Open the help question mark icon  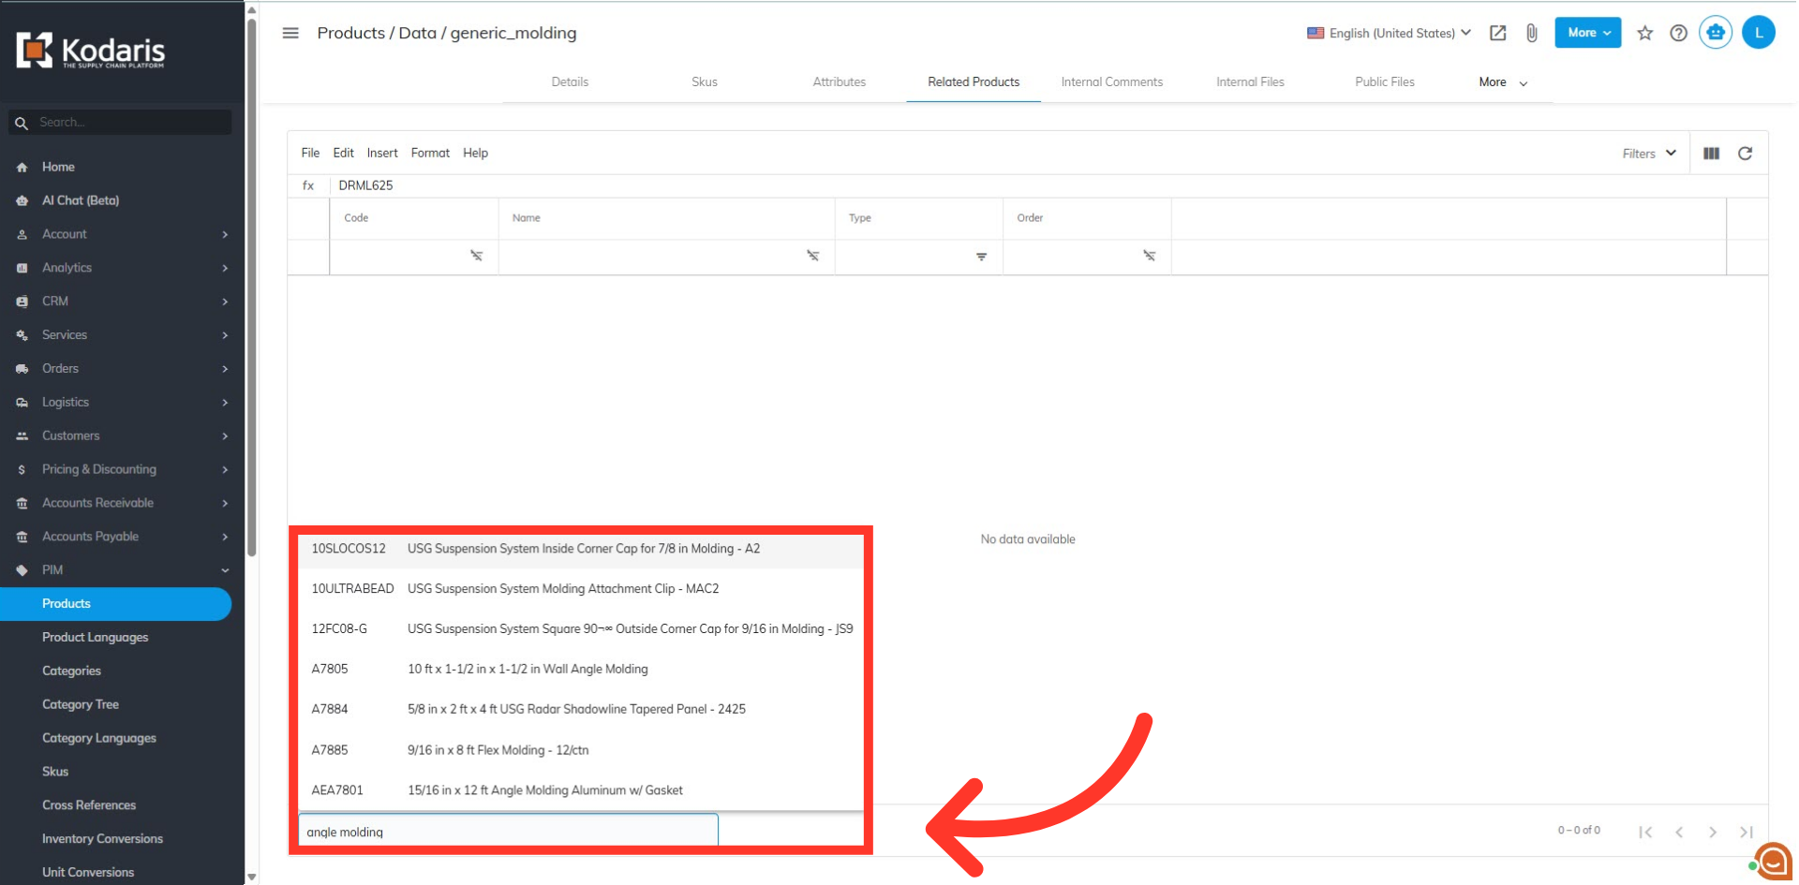(1679, 33)
